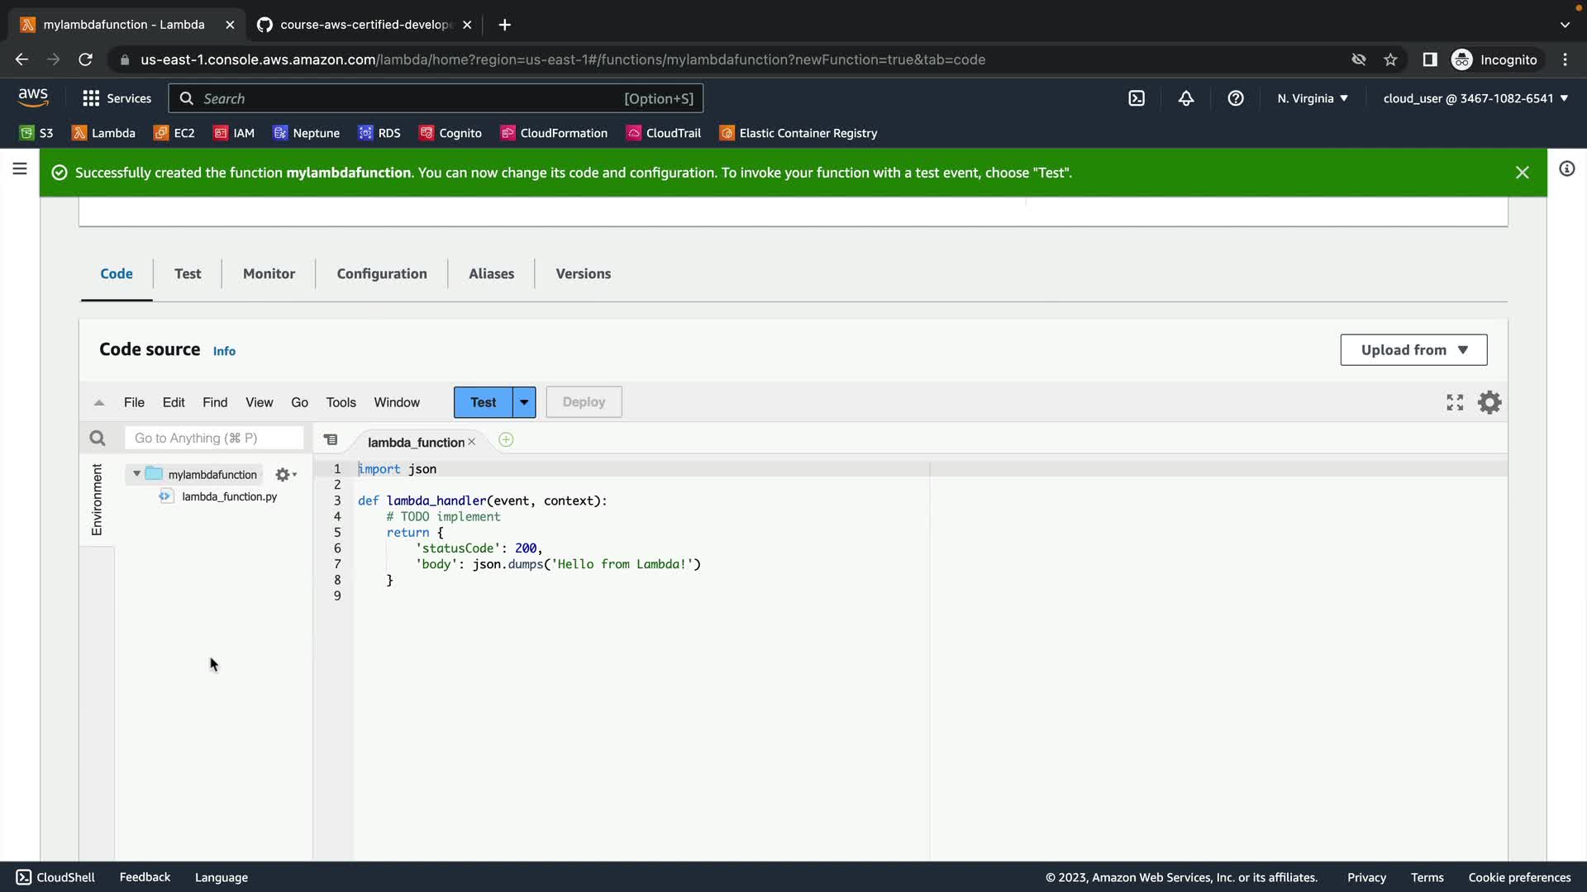Click the notifications bell icon
Viewport: 1587px width, 892px height.
coord(1186,98)
